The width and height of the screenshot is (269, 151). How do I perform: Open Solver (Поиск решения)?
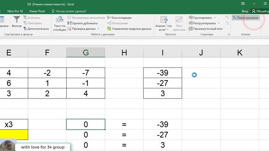(x=245, y=18)
